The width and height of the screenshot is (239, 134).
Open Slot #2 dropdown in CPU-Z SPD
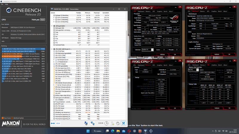tap(197, 70)
